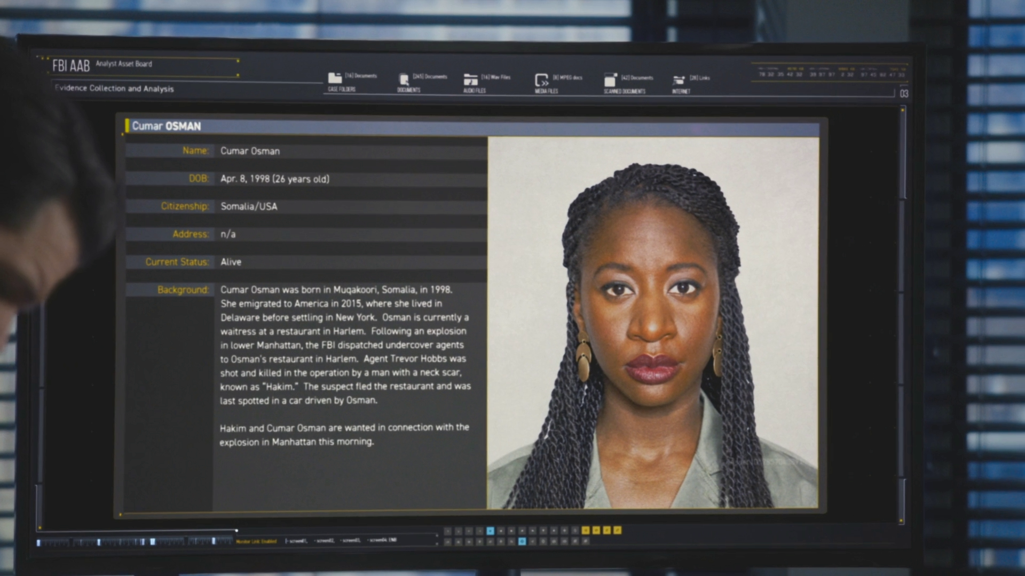Toggle the blue highlighted square in bottom button row
Image resolution: width=1025 pixels, height=576 pixels.
coord(522,541)
